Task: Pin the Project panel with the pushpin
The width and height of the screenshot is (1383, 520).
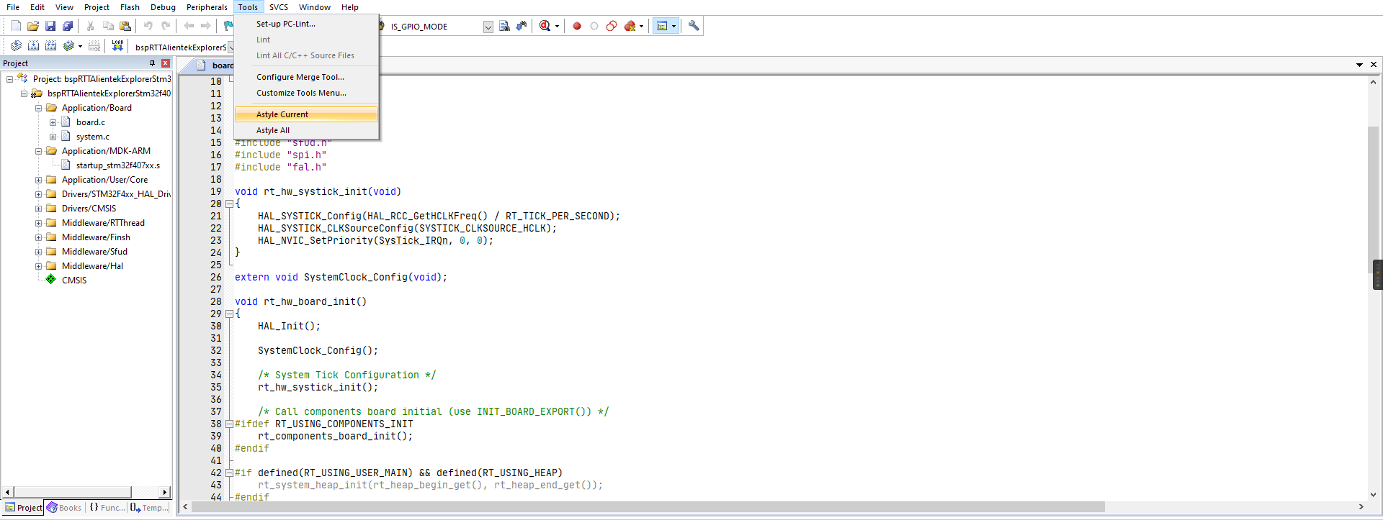Action: point(152,63)
